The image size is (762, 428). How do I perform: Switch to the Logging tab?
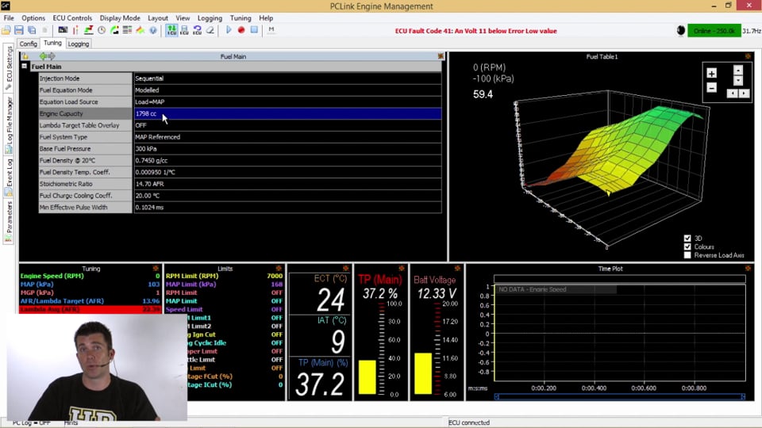(79, 44)
